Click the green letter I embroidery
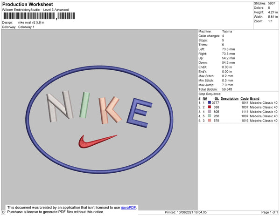Viewport: 280px width, 216px height. [84, 105]
